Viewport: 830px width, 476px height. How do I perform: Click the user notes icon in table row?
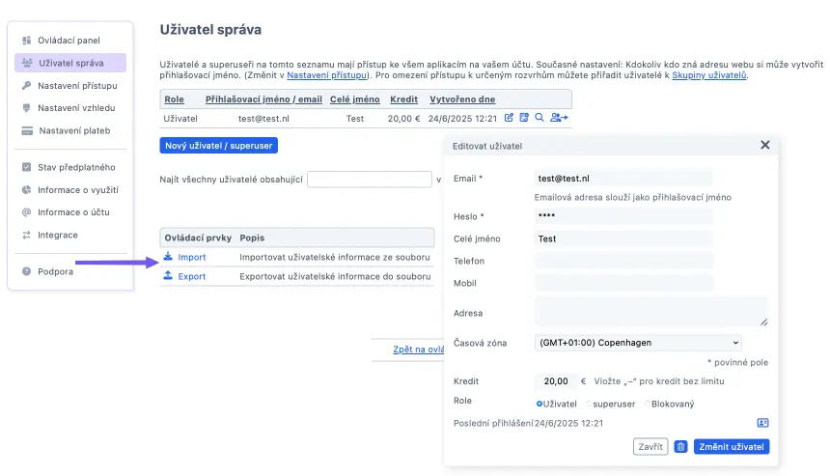click(x=524, y=118)
